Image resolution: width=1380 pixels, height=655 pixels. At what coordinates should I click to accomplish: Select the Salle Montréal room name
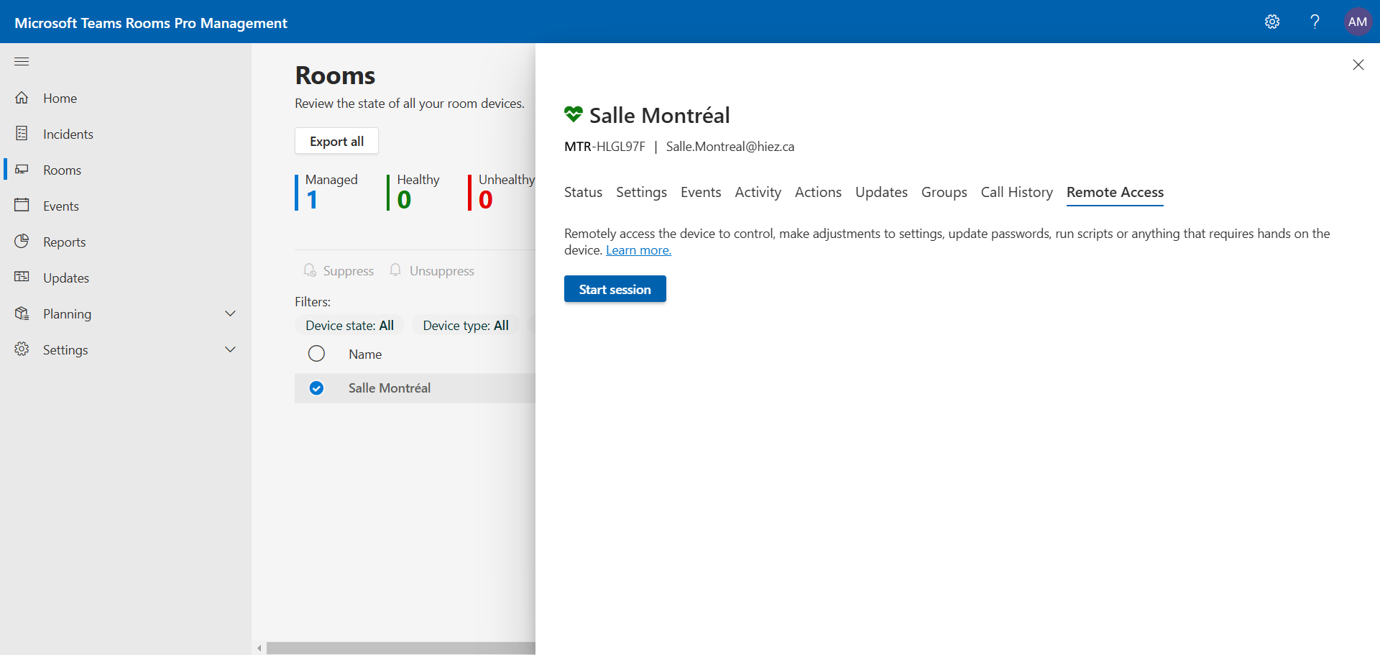(390, 388)
